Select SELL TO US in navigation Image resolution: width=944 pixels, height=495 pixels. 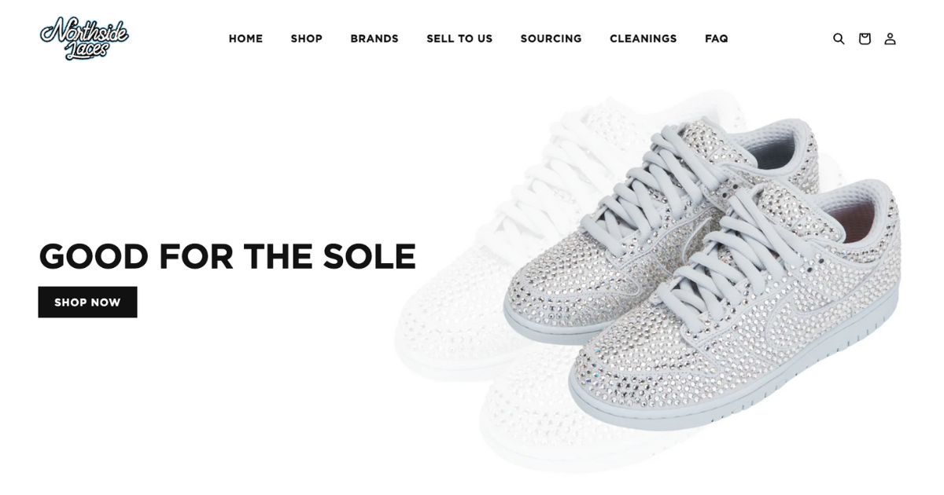pyautogui.click(x=459, y=38)
